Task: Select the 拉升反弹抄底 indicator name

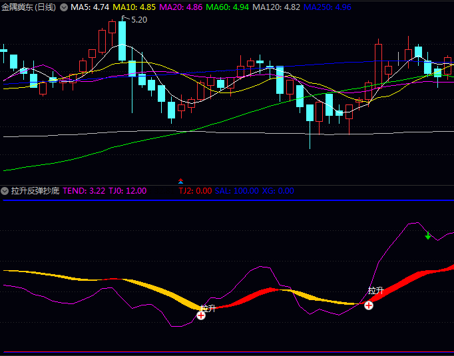Action: (x=35, y=191)
